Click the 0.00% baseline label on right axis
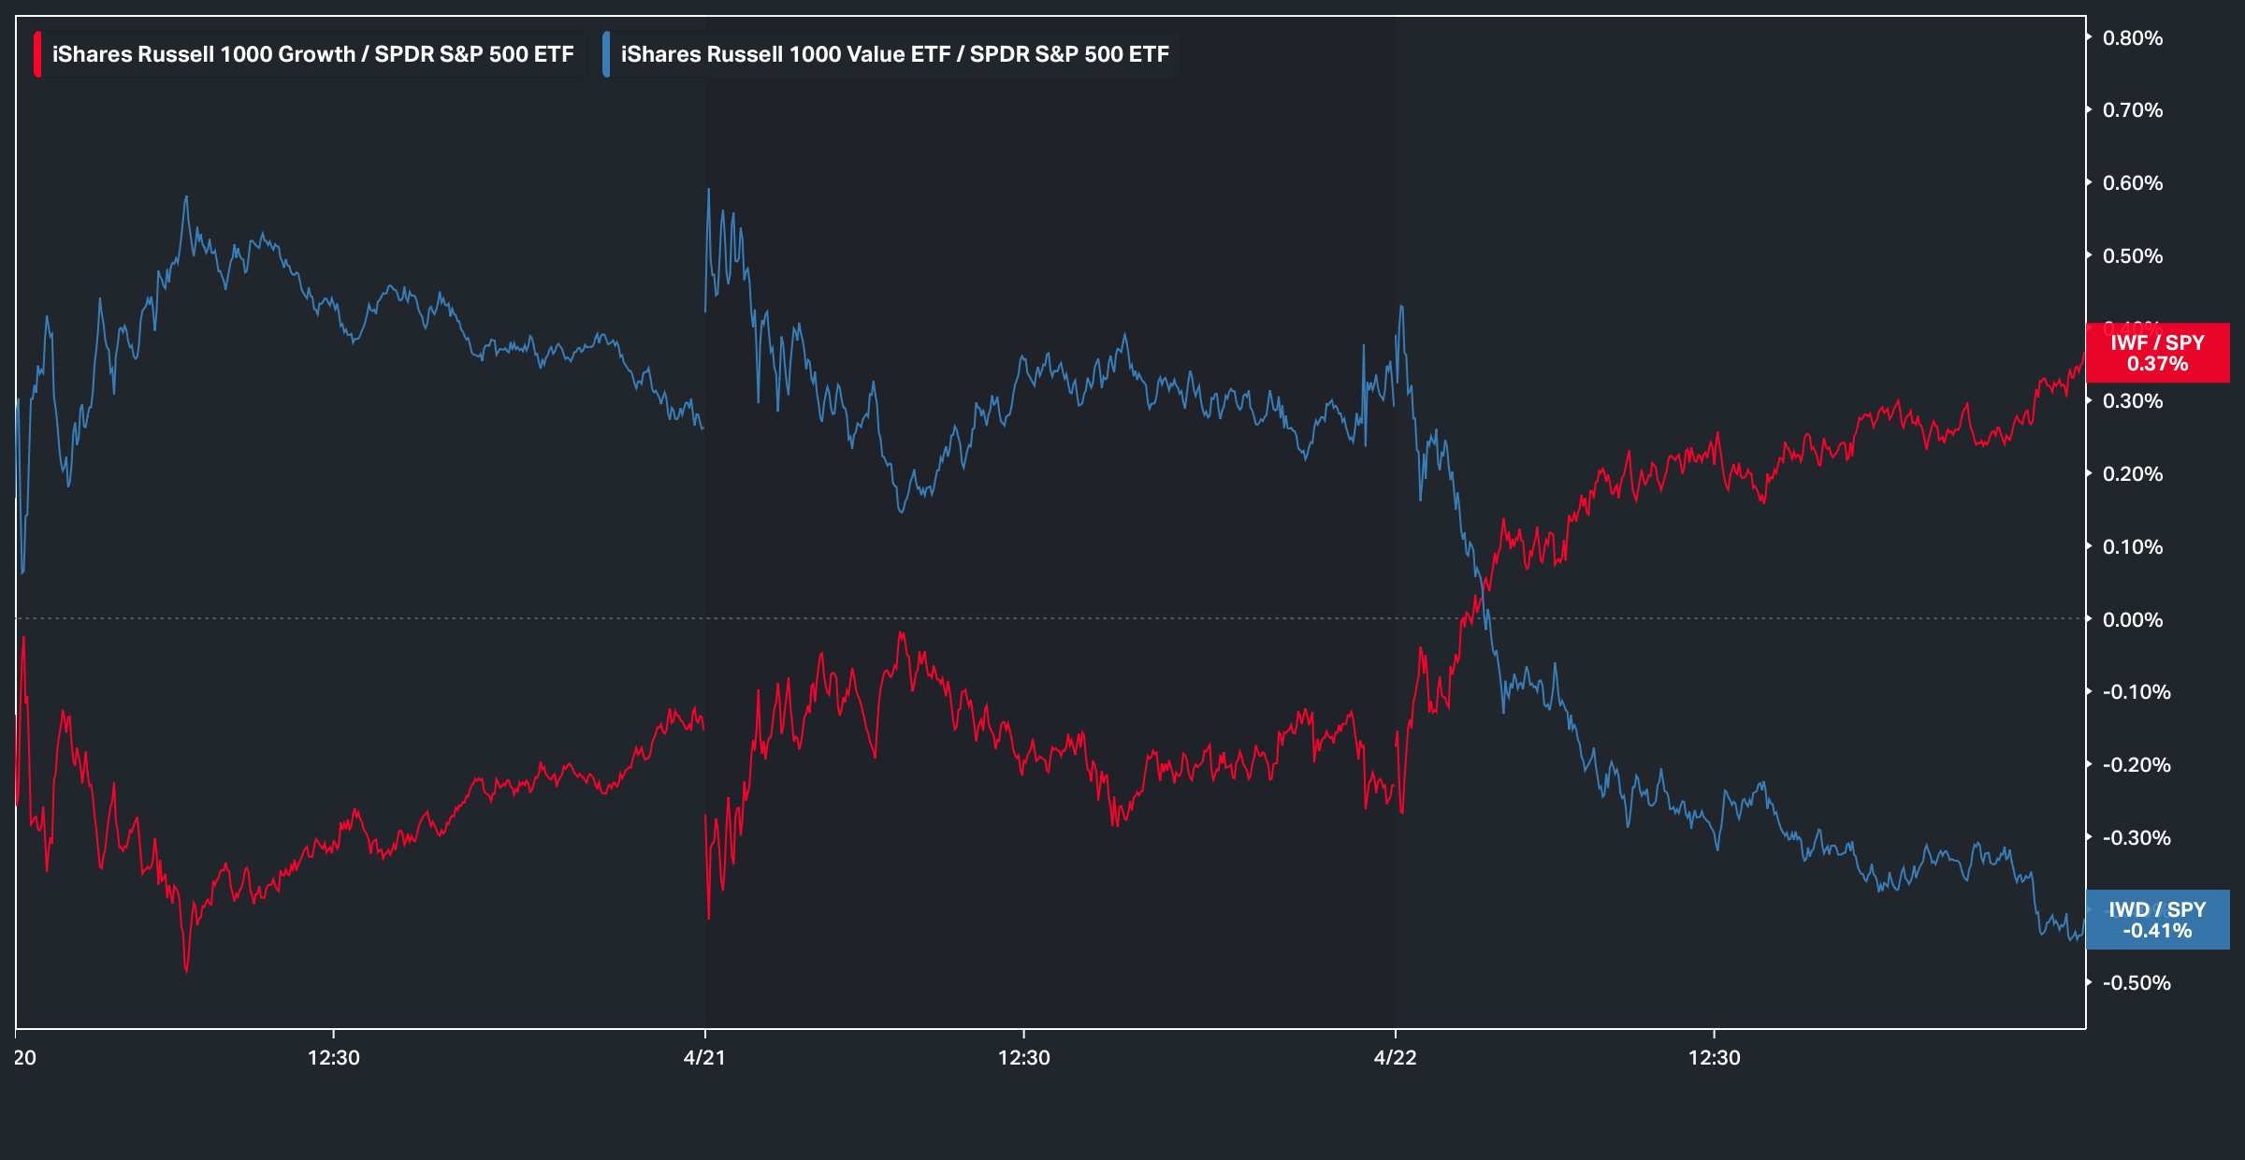This screenshot has width=2245, height=1160. [2133, 619]
